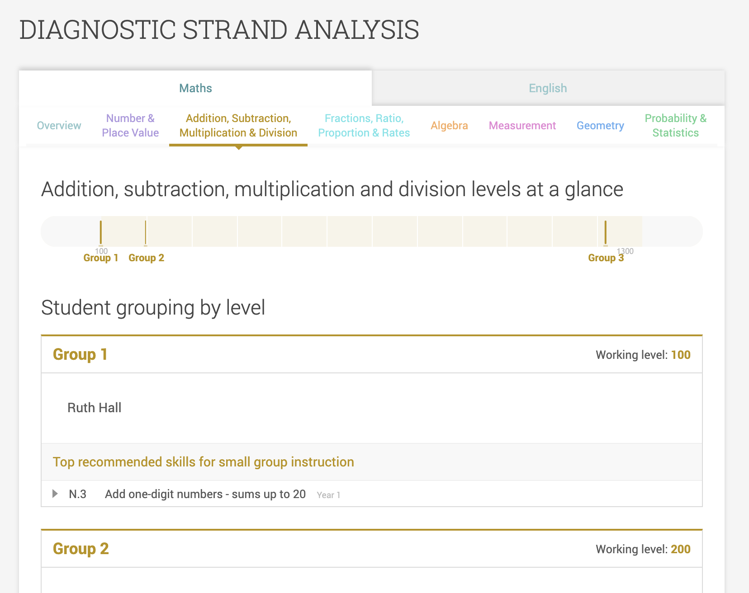Expand the N.3 skill details
Image resolution: width=749 pixels, height=593 pixels.
[56, 494]
